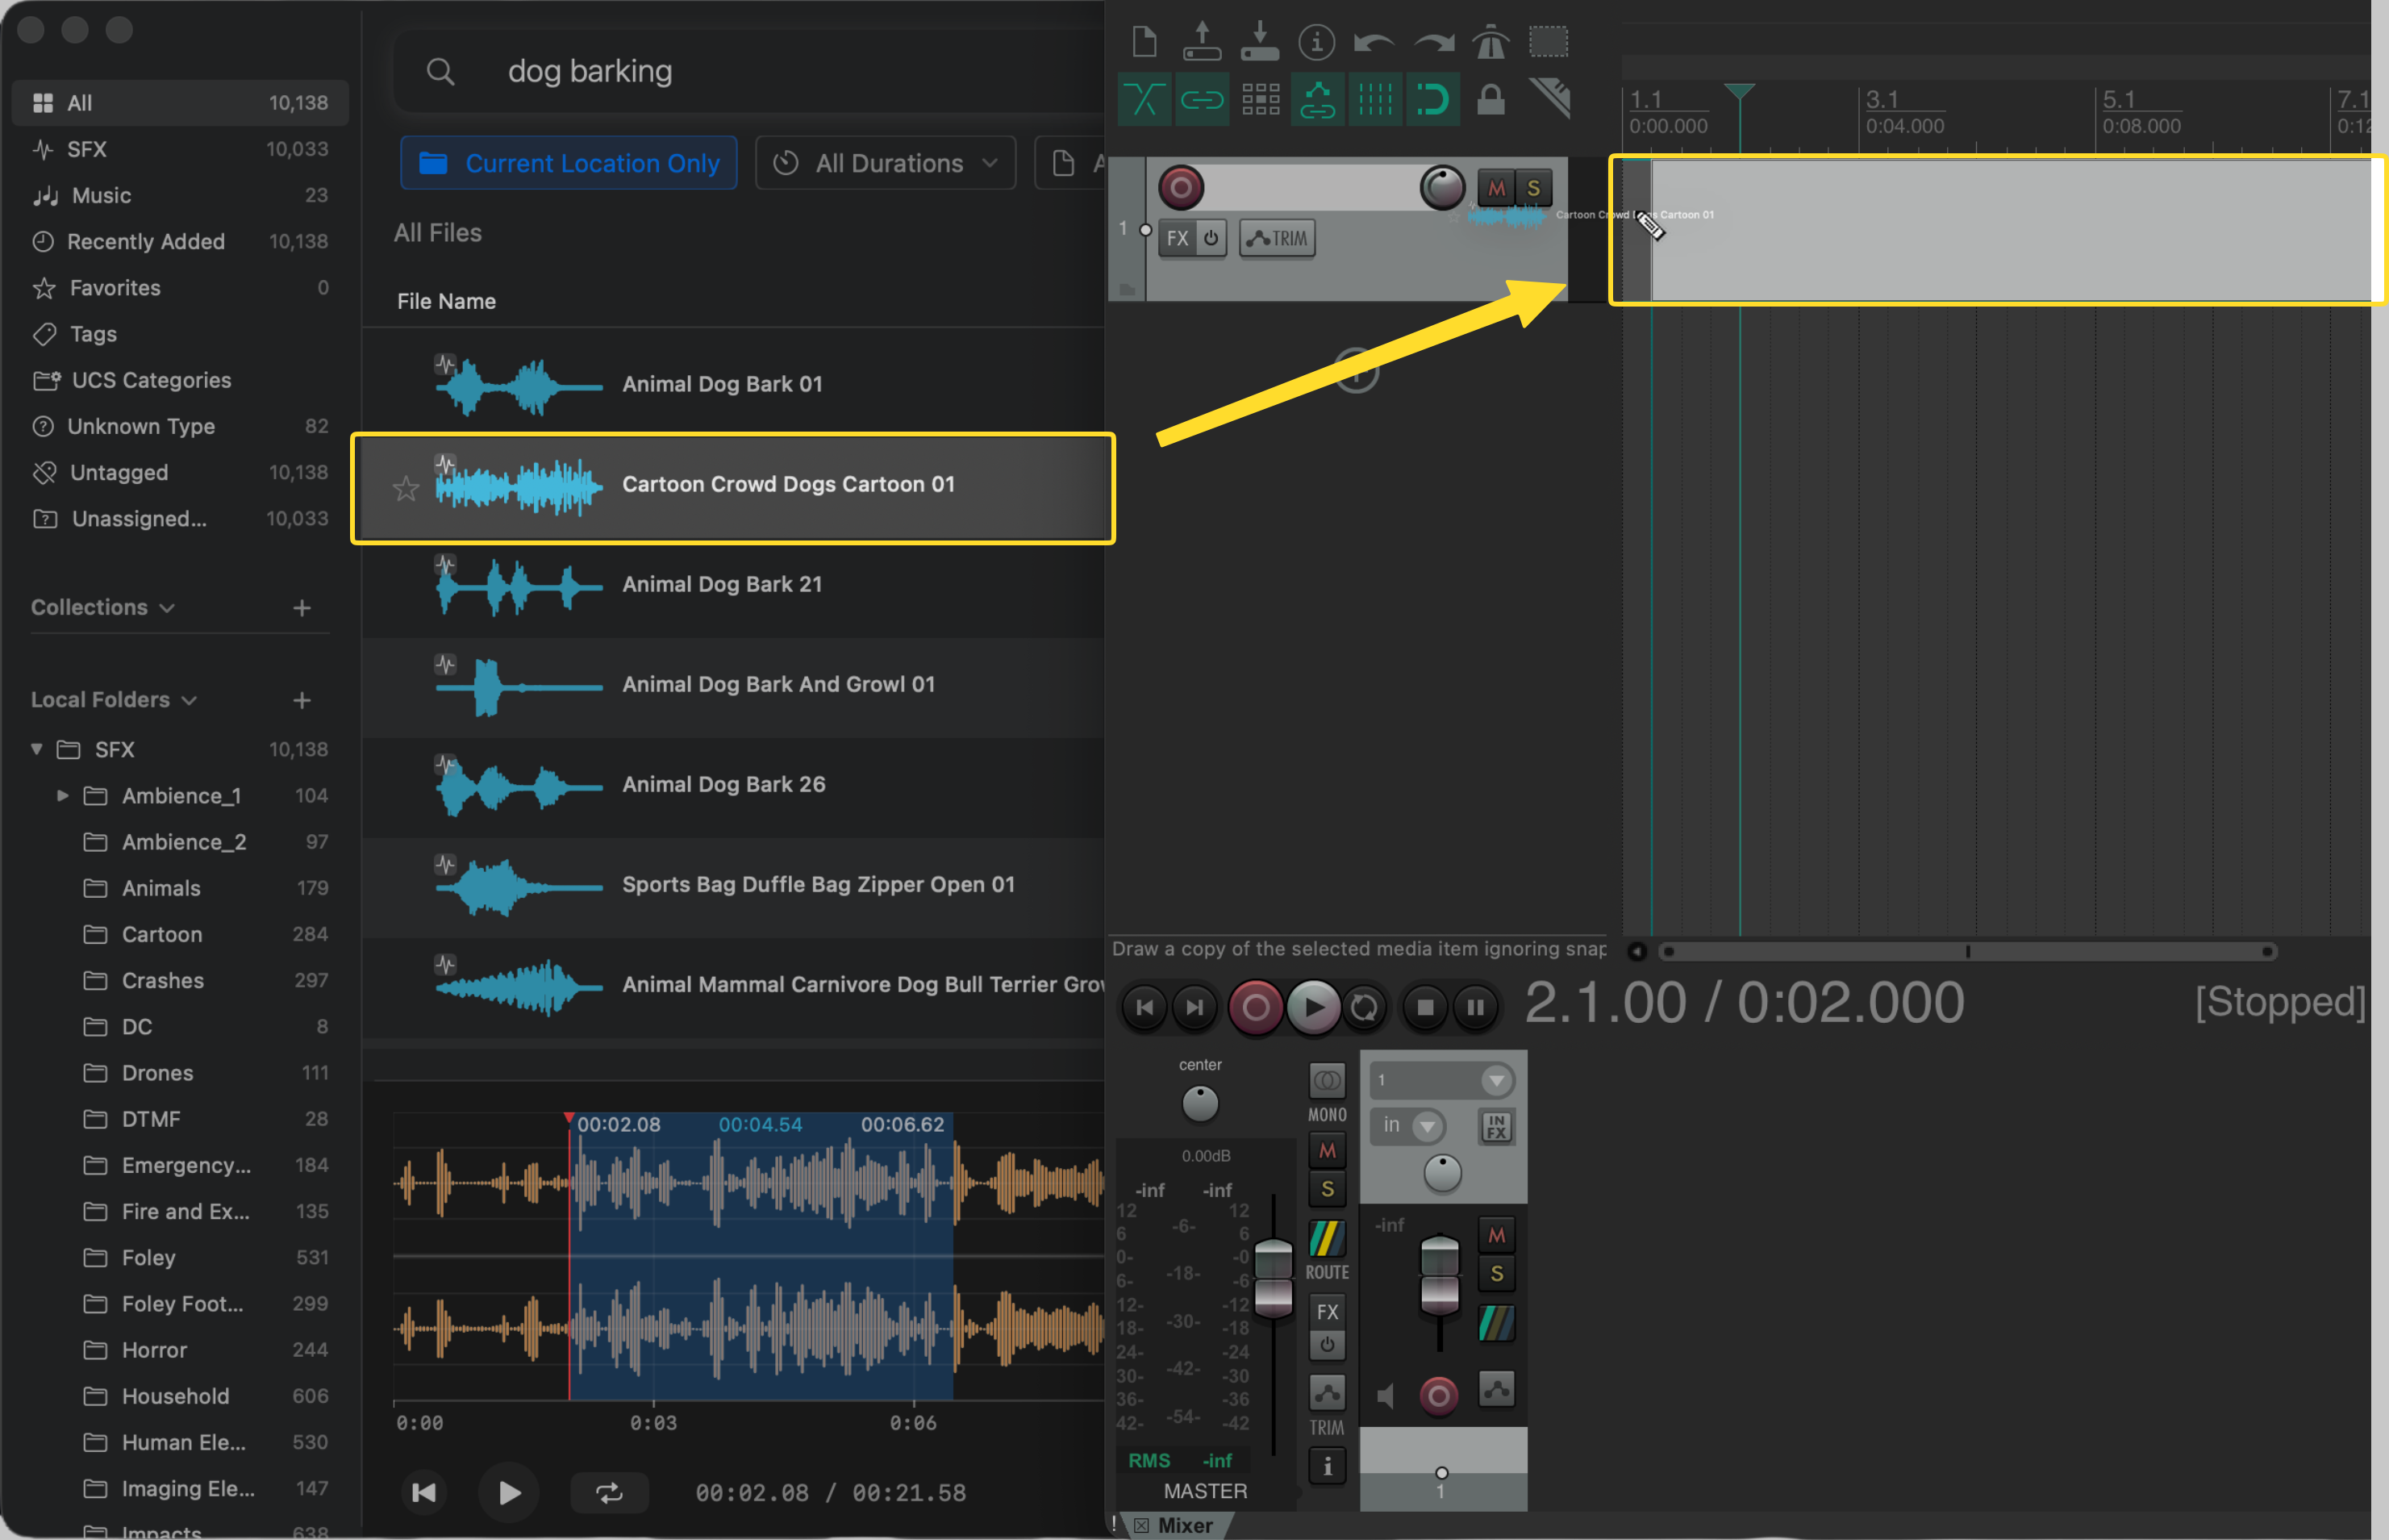The height and width of the screenshot is (1540, 2389).
Task: Mute the master track in mixer
Action: [x=1327, y=1151]
